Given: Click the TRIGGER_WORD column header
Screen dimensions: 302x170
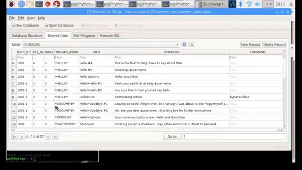Looking at the screenshot, I should (67, 52).
